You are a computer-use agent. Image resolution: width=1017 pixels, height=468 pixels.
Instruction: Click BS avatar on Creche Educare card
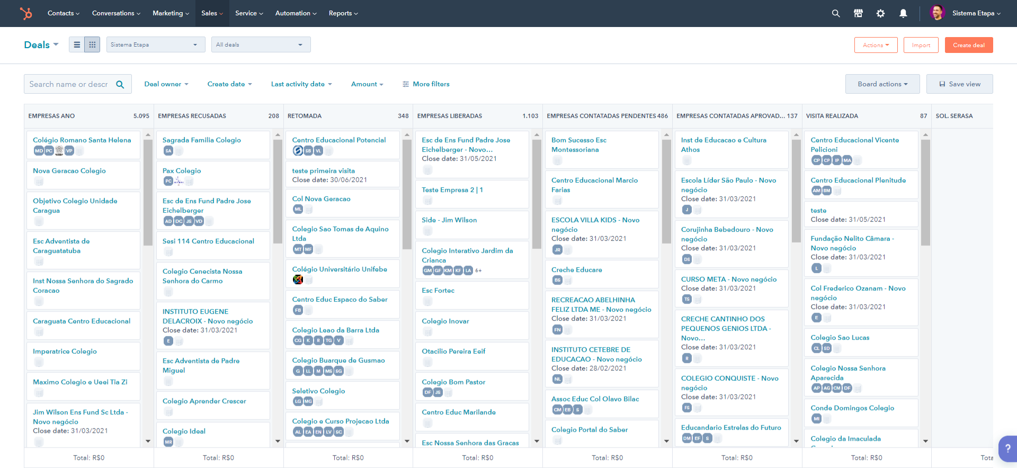tap(557, 280)
